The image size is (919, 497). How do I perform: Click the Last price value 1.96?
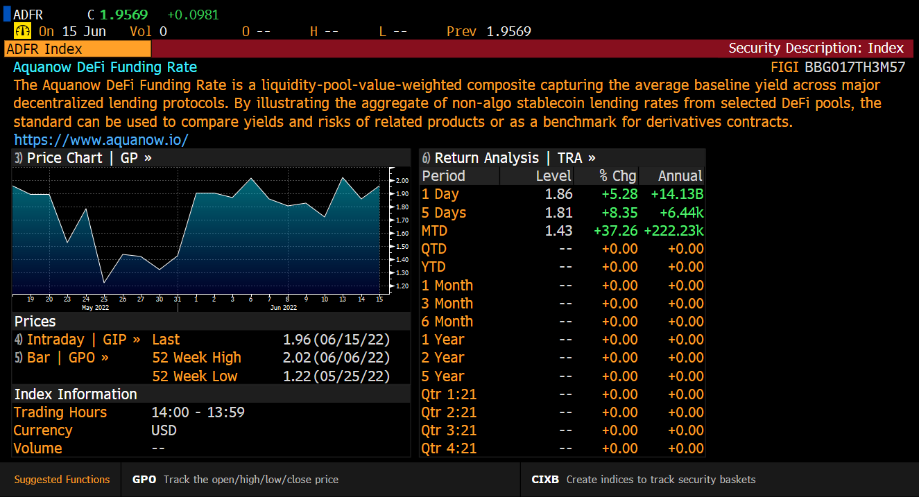[297, 340]
